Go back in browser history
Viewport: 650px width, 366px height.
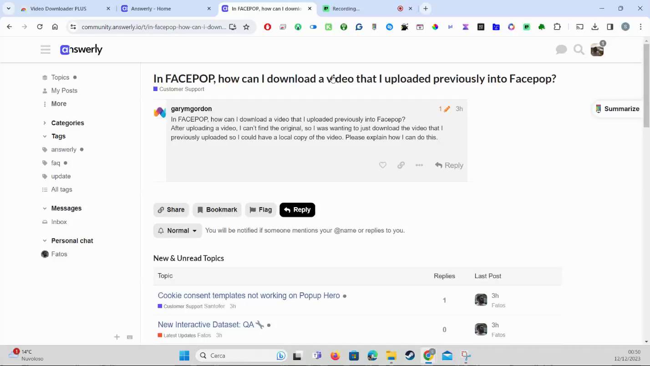coord(10,27)
